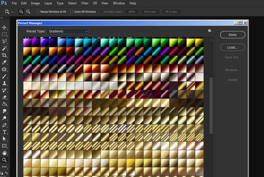Viewport: 264px width, 177px height.
Task: Open the File menu
Action: [14, 3]
